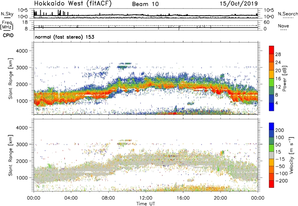Click the '16:00' time axis tick label
The image size is (298, 206).
tap(183, 198)
